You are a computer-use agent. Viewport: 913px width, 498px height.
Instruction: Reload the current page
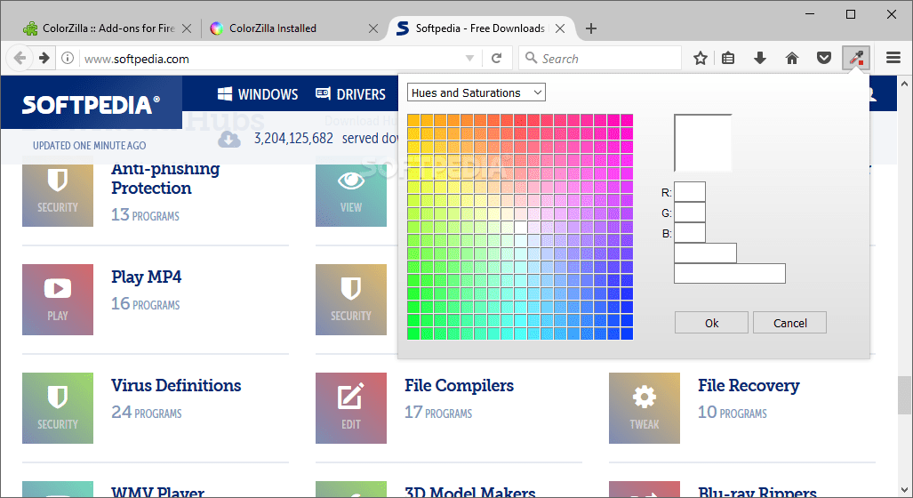tap(497, 58)
